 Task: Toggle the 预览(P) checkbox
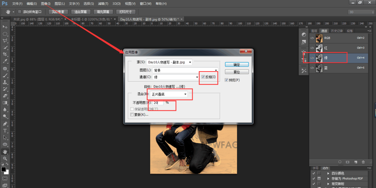[226, 80]
